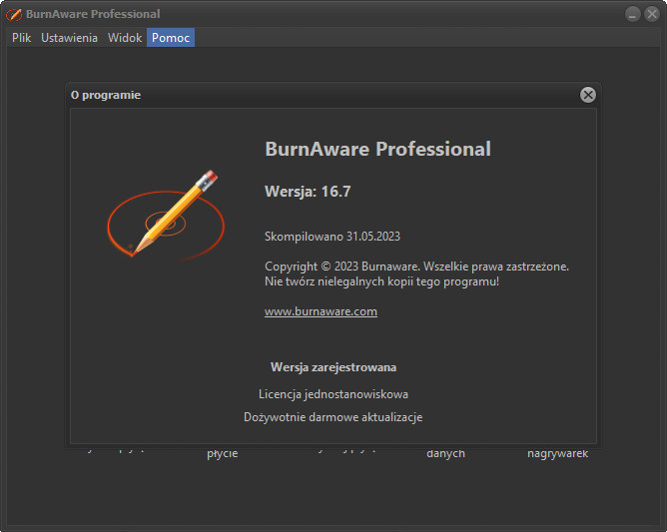The height and width of the screenshot is (532, 667).
Task: Click the 'danych' label behind the dialog
Action: pyautogui.click(x=445, y=454)
